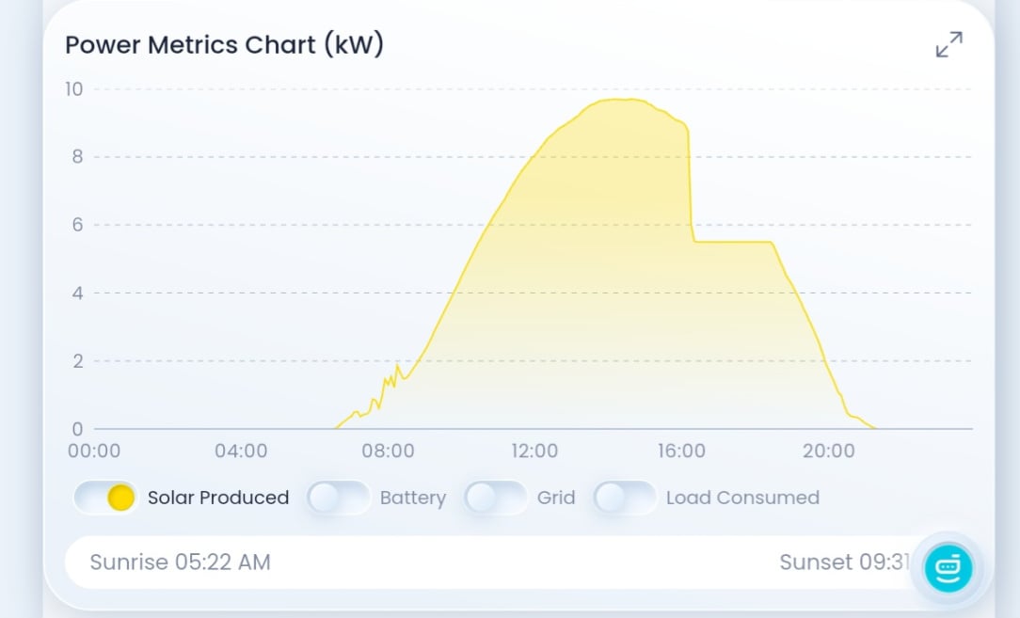Click the Power Metrics Chart title
This screenshot has width=1020, height=618.
pos(225,45)
